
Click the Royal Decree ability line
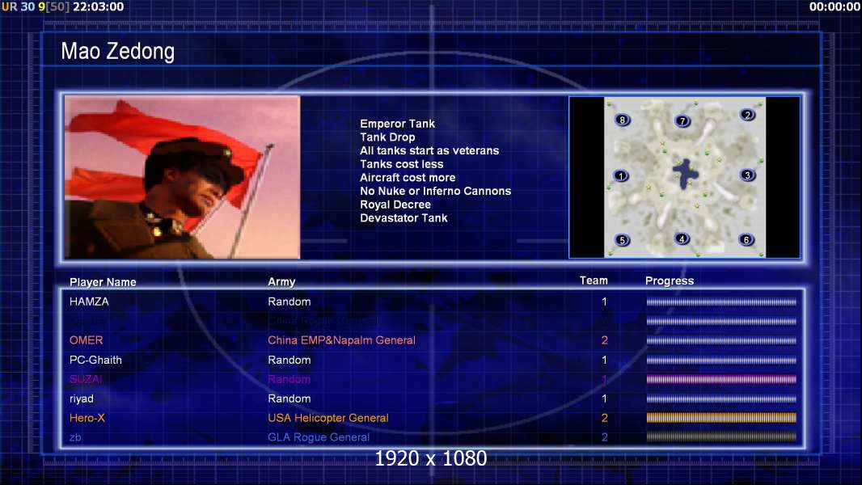[x=395, y=205]
